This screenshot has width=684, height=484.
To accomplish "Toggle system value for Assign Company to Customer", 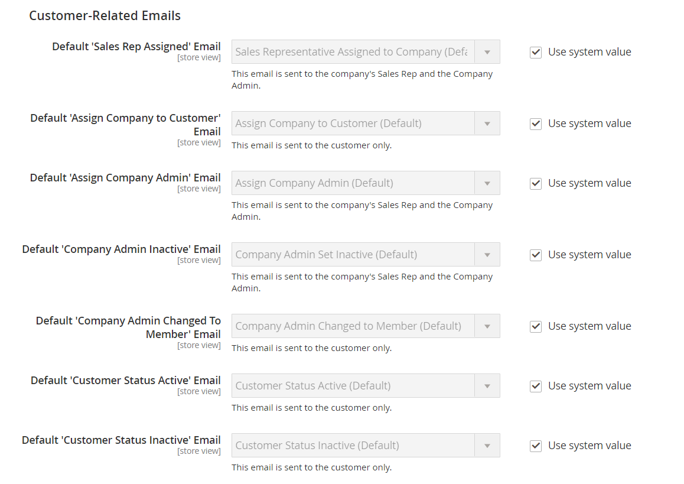I will [x=536, y=124].
